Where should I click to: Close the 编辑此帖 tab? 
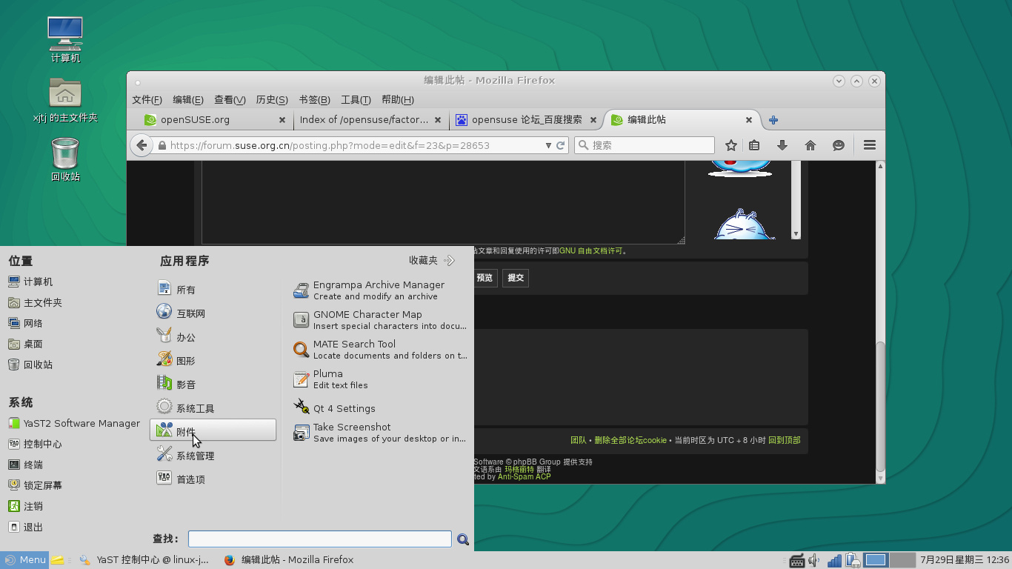click(748, 119)
